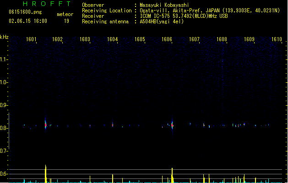Screen dimensions: 288x183
Task: Click the Observer label
Action: click(x=93, y=5)
